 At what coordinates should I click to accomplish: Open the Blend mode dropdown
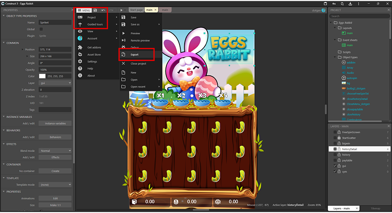click(x=55, y=151)
